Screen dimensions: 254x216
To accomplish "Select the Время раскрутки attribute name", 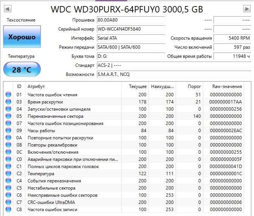I will pos(45,102).
